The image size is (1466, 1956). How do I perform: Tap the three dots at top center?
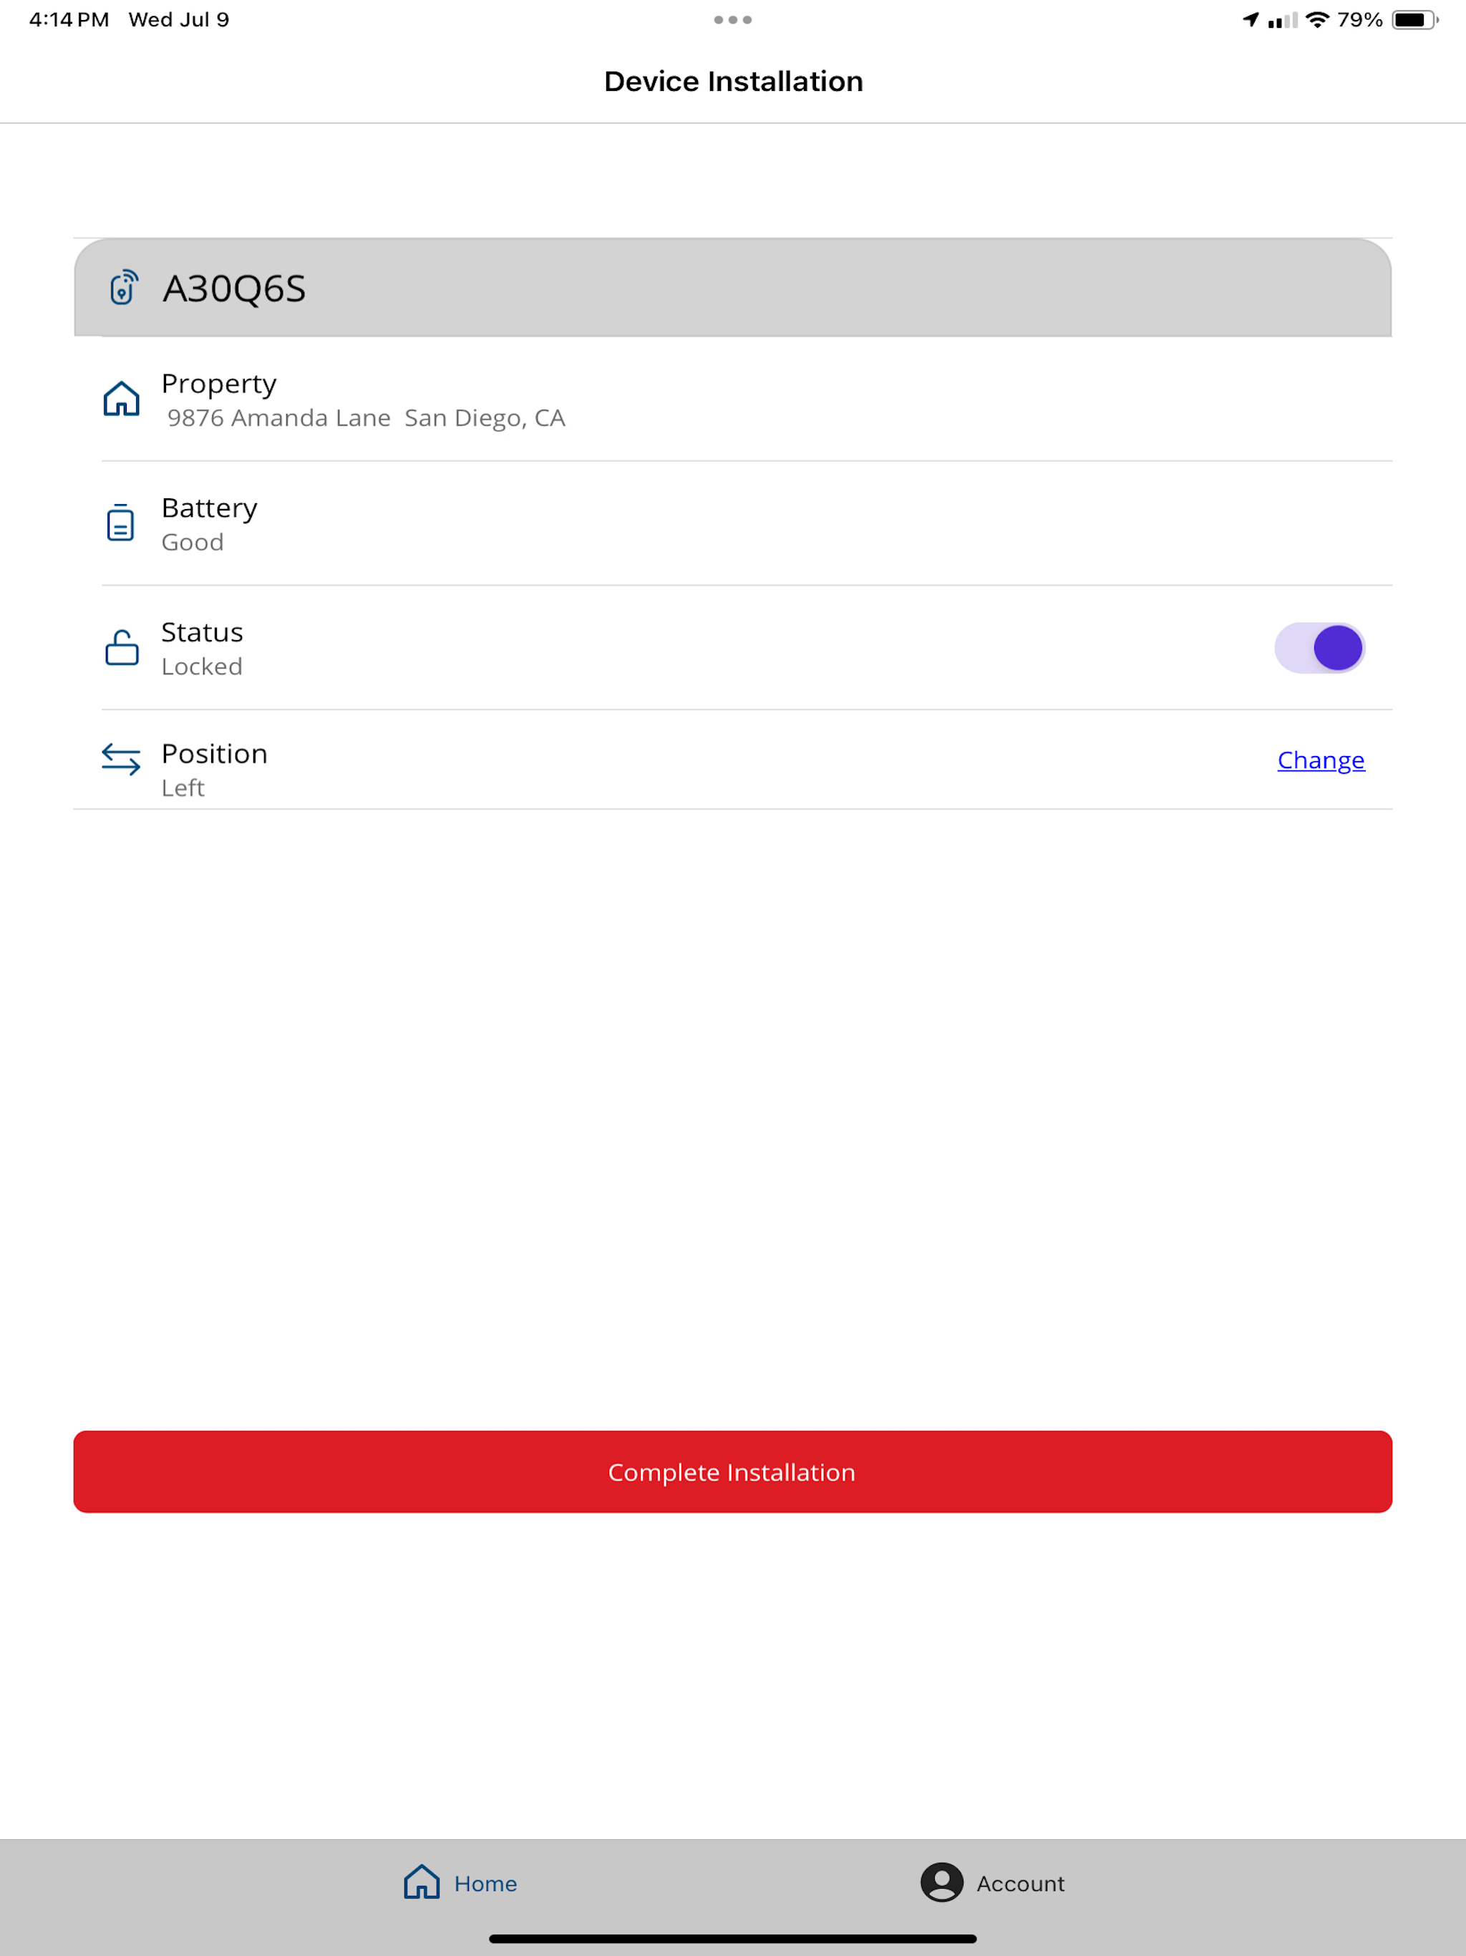pos(733,19)
